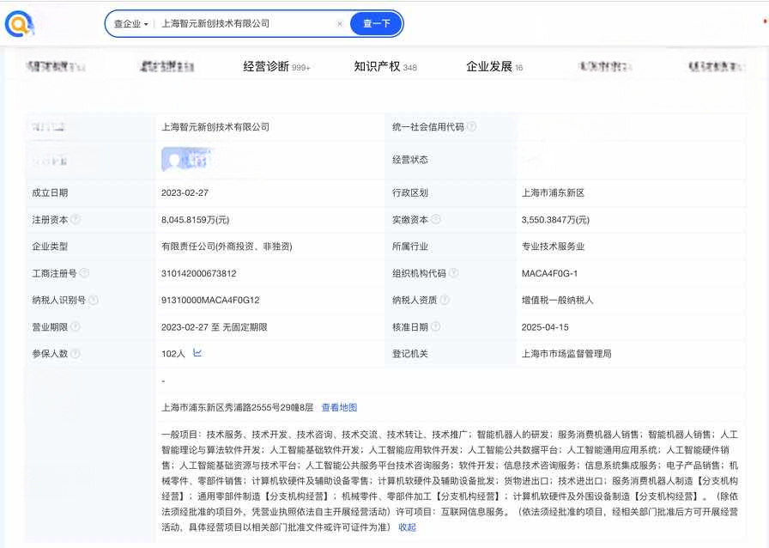The height and width of the screenshot is (548, 769).
Task: Select the 企业发展 tab
Action: coord(494,66)
